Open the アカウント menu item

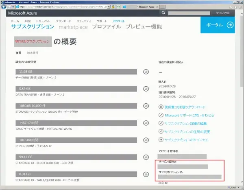[x=119, y=21]
